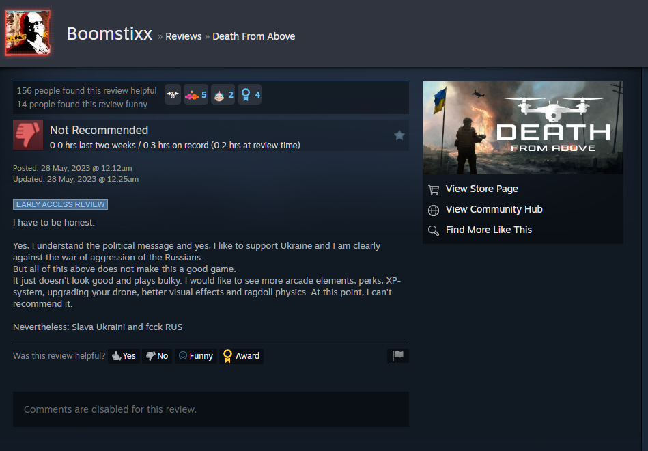Go to Reviews breadcrumb link
This screenshot has width=648, height=451.
pyautogui.click(x=184, y=36)
